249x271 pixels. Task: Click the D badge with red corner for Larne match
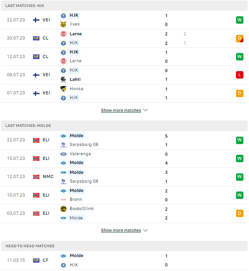[240, 39]
